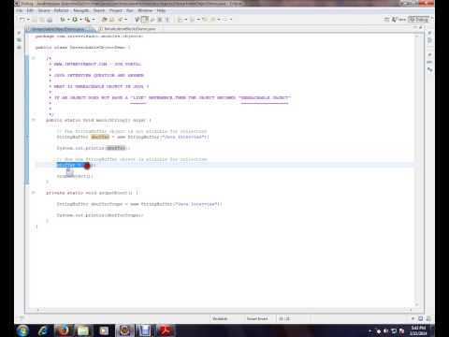Viewport: 449px width, 337px height.
Task: Expand the Debug launch dropdown arrow
Action: tap(68, 20)
